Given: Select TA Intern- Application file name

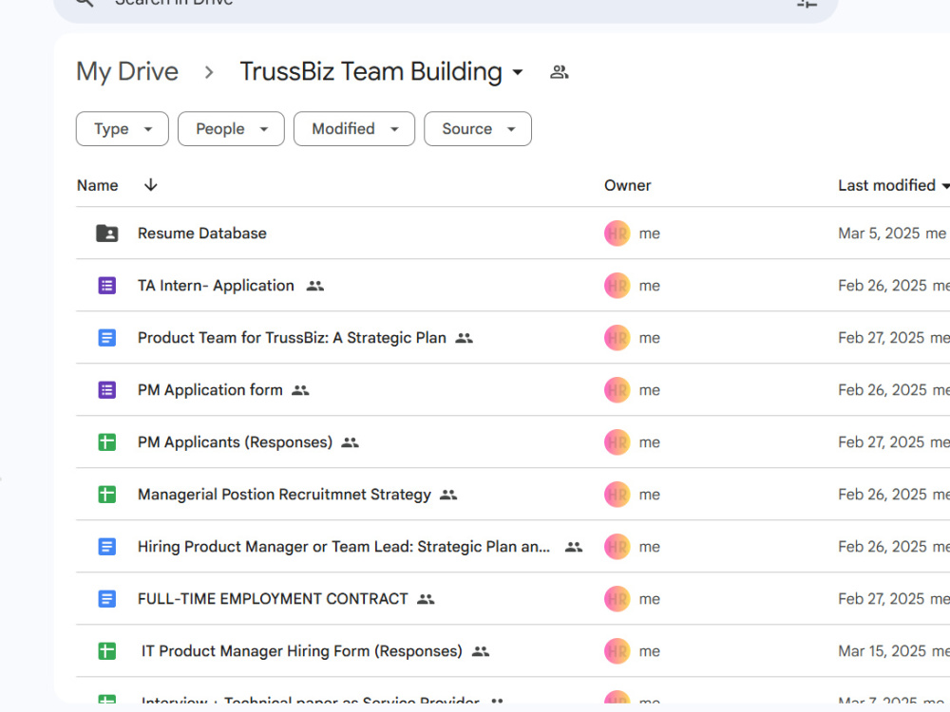Looking at the screenshot, I should (216, 285).
